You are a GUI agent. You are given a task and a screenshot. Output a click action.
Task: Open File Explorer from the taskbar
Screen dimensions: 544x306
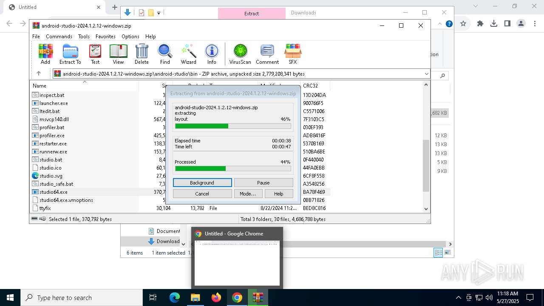(x=195, y=297)
